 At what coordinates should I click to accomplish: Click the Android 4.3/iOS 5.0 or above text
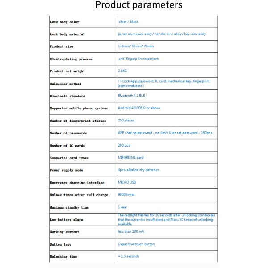tap(138, 108)
